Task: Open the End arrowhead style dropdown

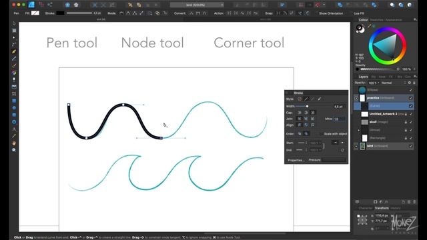Action: pyautogui.click(x=302, y=150)
